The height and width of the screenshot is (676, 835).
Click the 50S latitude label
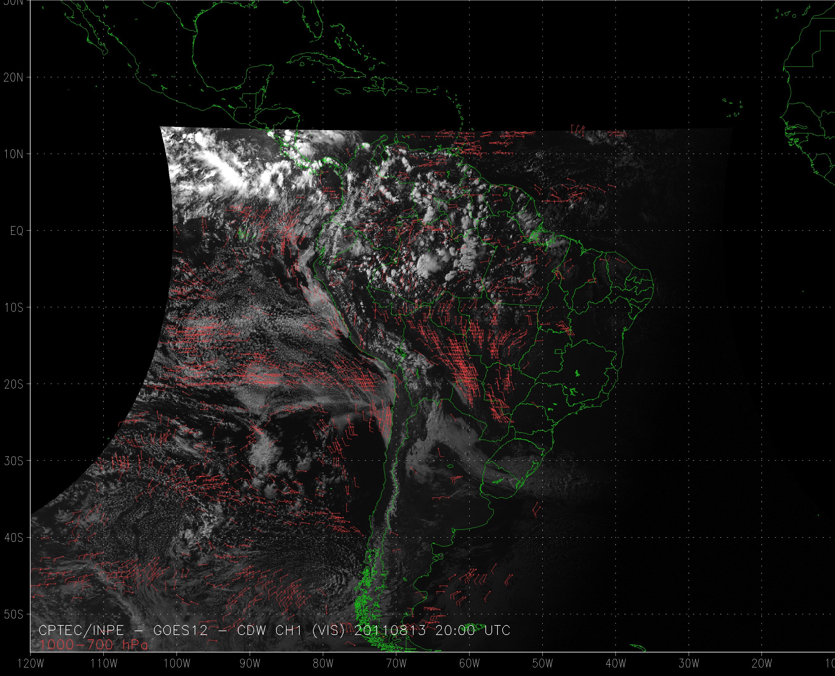click(x=14, y=615)
